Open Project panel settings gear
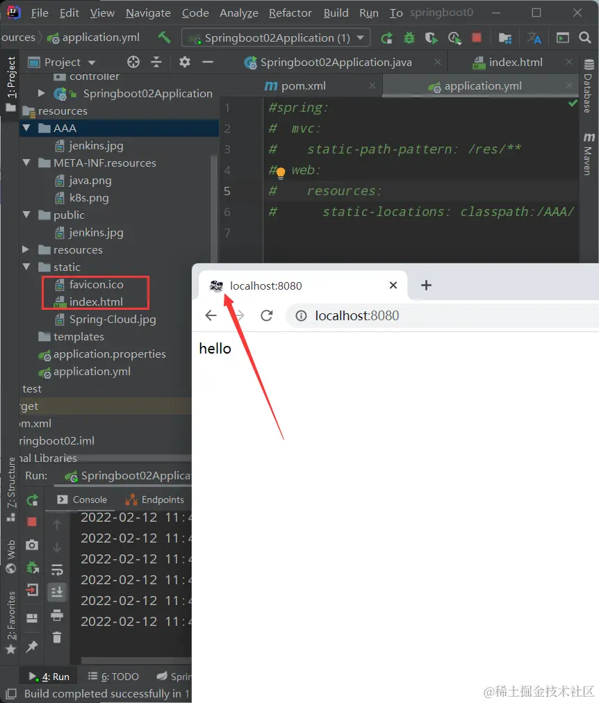 click(x=185, y=62)
